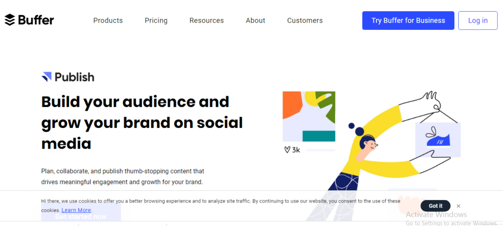Click the blue Publish product icon
503x226 pixels.
pyautogui.click(x=47, y=77)
